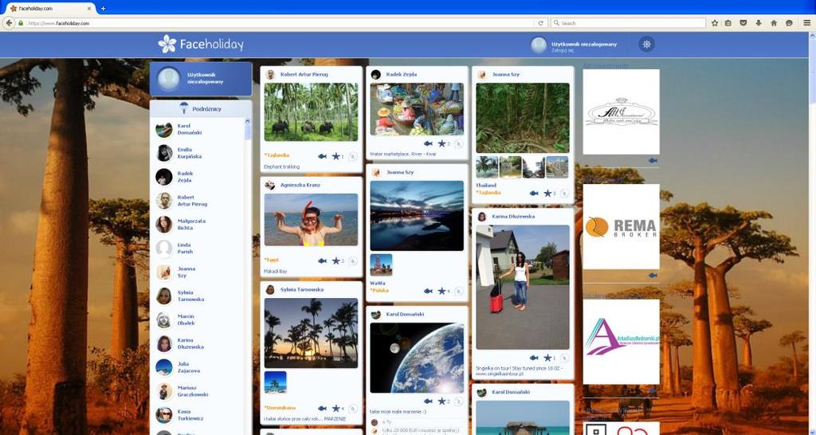
Task: Click fish icon on Elephant trekking post
Action: point(322,156)
